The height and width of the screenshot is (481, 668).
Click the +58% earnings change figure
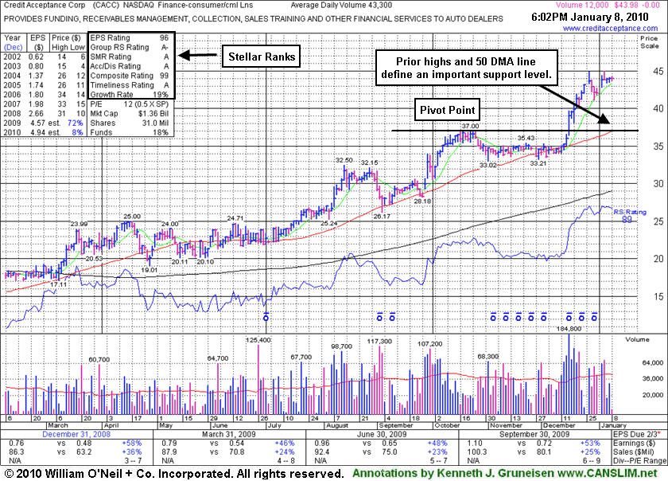point(132,443)
